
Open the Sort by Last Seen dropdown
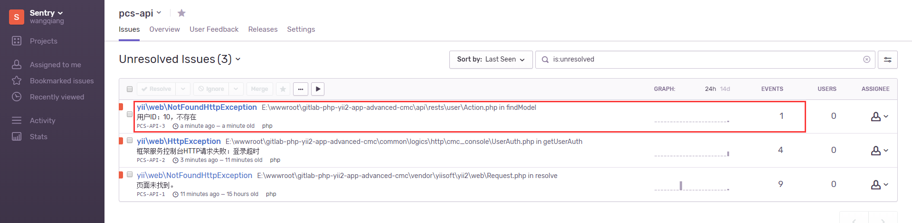coord(491,60)
